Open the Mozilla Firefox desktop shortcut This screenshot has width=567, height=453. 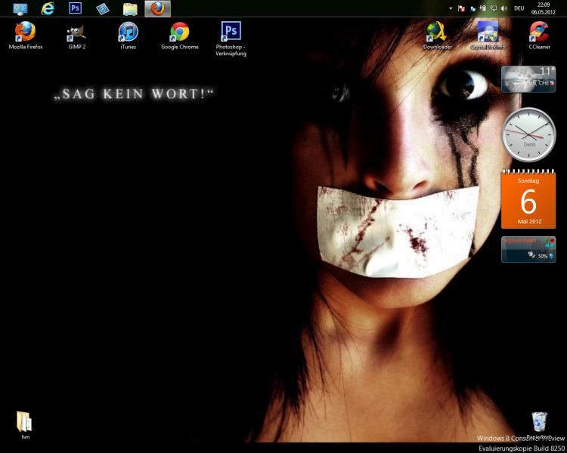[25, 32]
